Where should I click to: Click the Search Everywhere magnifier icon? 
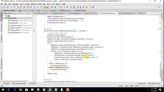159,7
